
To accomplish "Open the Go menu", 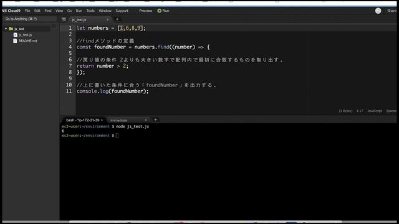I will tap(69, 11).
